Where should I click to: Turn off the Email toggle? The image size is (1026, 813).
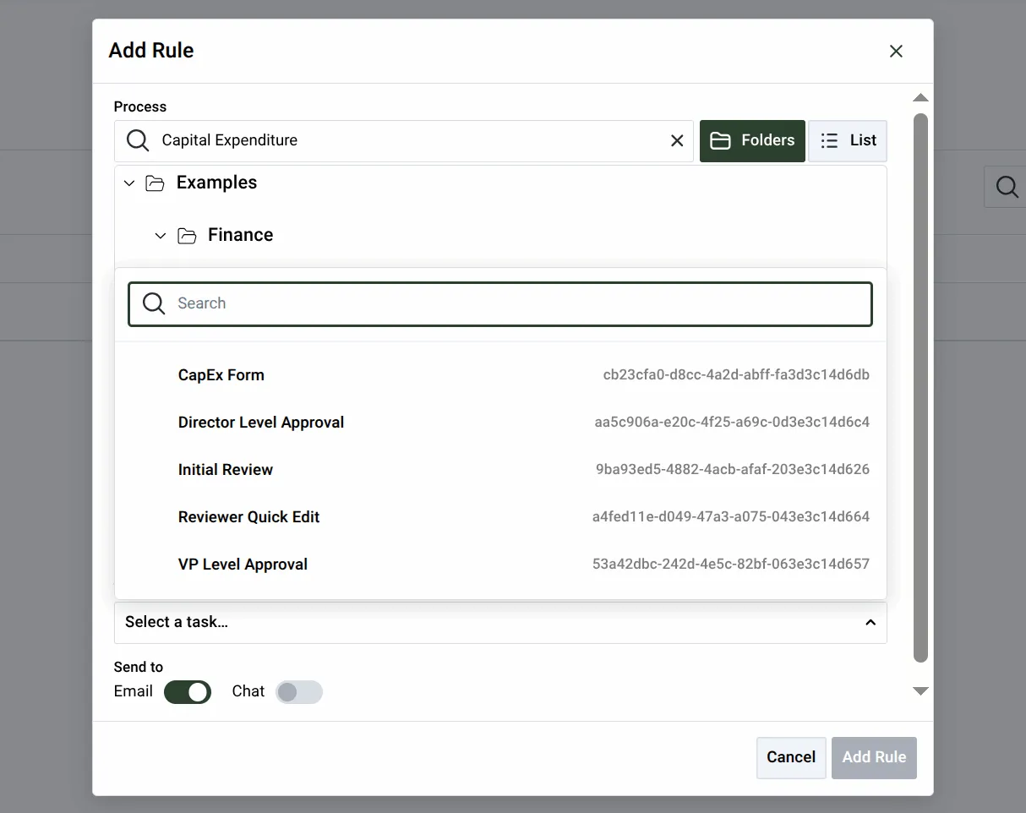(x=188, y=692)
